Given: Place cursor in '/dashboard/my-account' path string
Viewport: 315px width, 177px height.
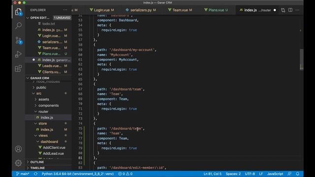Looking at the screenshot, I should pos(132,50).
